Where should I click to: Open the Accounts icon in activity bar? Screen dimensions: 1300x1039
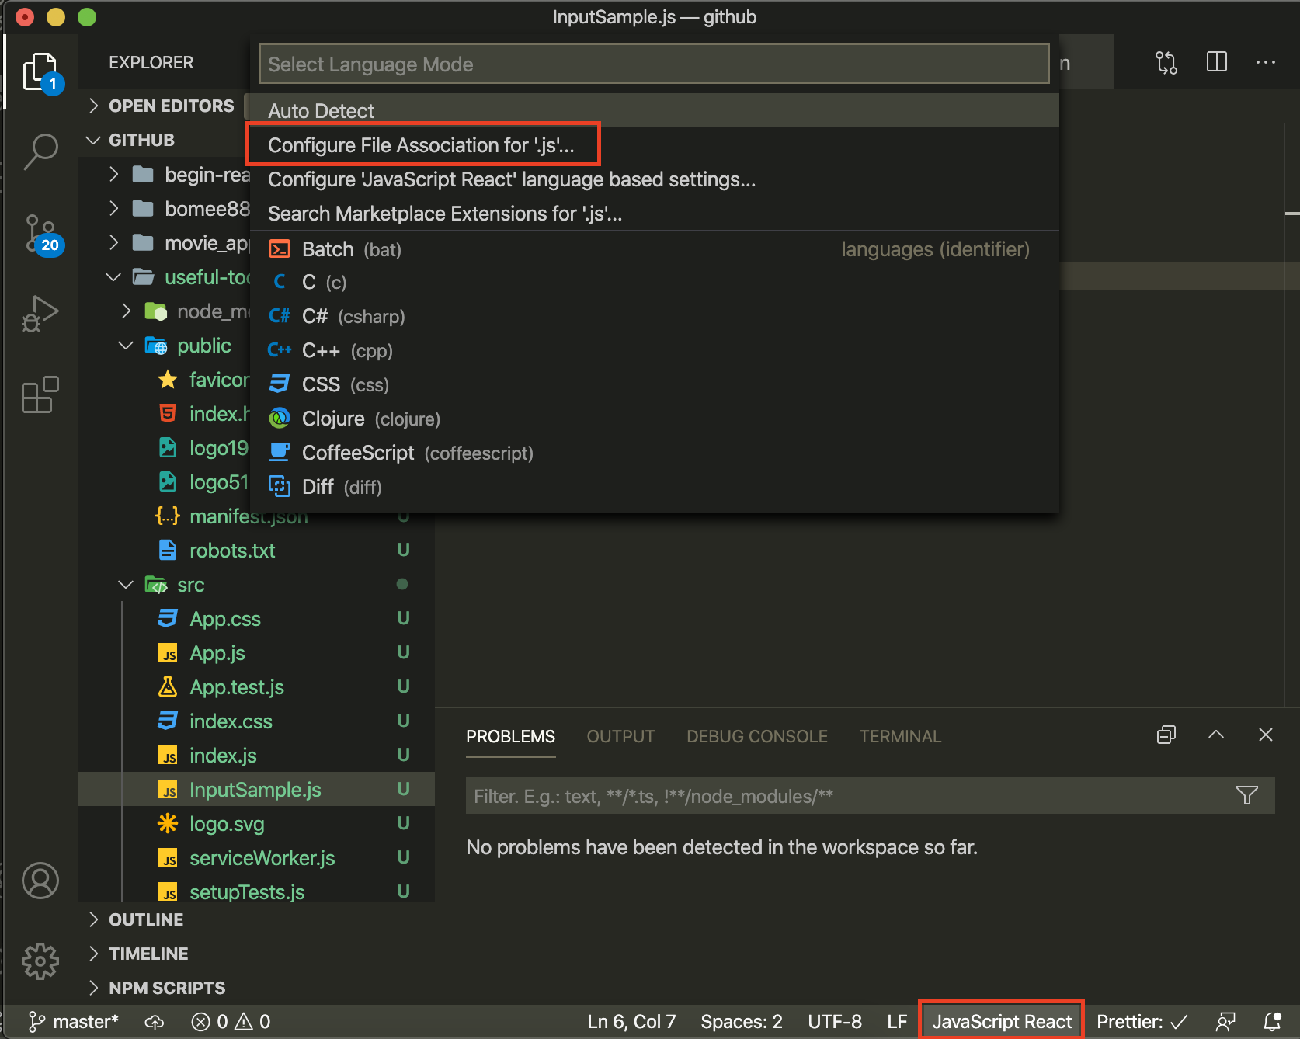tap(40, 881)
